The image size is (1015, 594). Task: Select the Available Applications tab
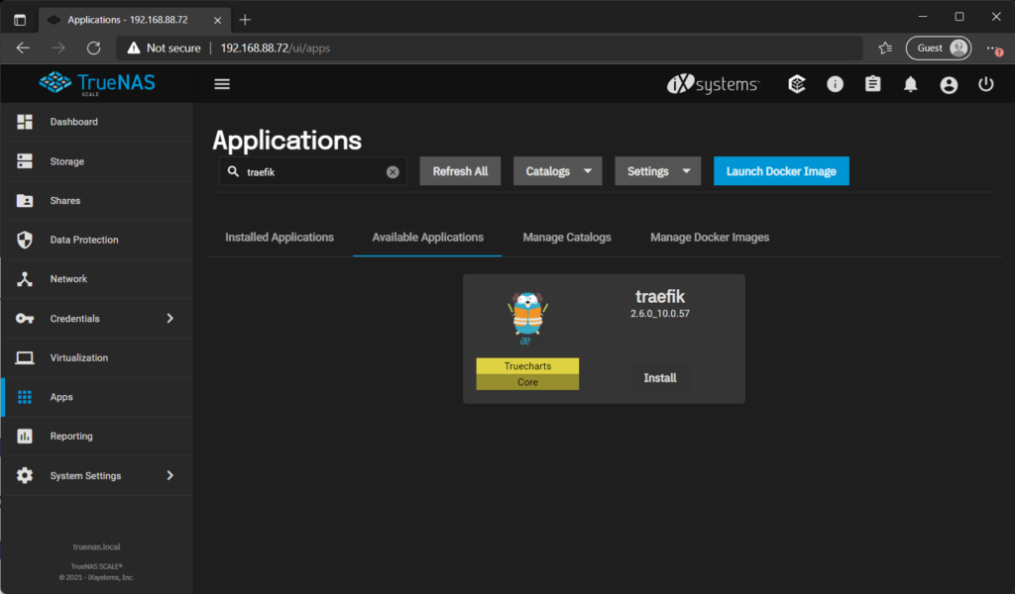pyautogui.click(x=428, y=238)
